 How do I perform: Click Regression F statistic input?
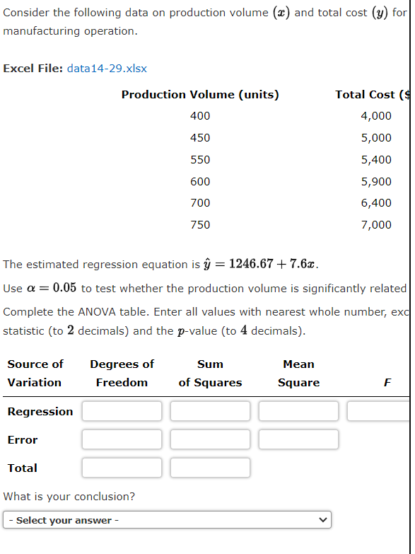[379, 411]
